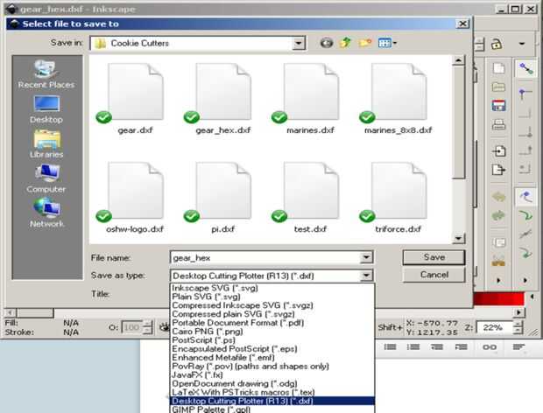543x413 pixels.
Task: Choose OpenDocument drawing (*.odg)
Action: tap(272, 383)
